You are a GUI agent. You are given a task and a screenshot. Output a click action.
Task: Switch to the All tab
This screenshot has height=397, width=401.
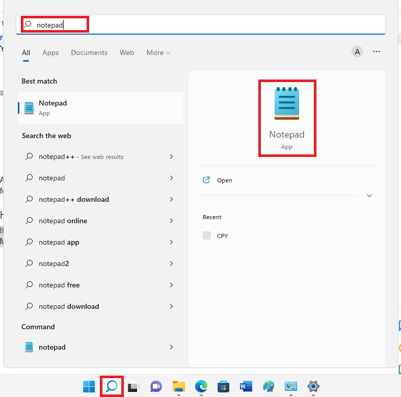click(26, 52)
